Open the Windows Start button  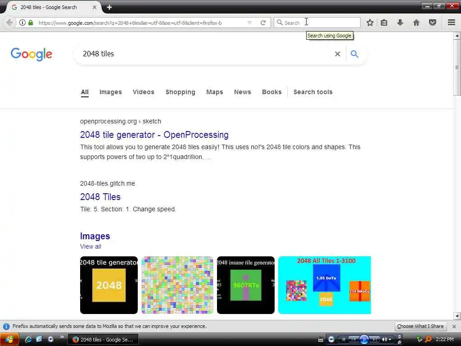click(9, 340)
